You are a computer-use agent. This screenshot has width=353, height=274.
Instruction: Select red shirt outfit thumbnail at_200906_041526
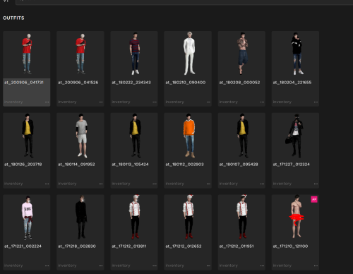[80, 54]
